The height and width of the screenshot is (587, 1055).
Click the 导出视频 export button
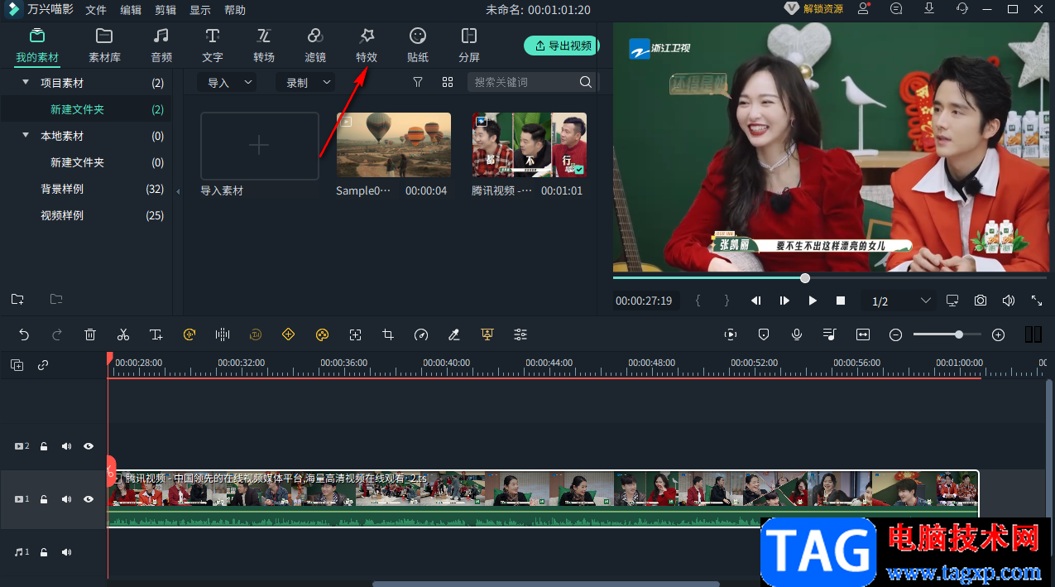[x=562, y=46]
